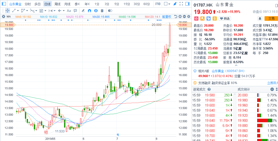Select the 季K quarterly chart tab
Screen dimensions: 278x141
click(77, 4)
